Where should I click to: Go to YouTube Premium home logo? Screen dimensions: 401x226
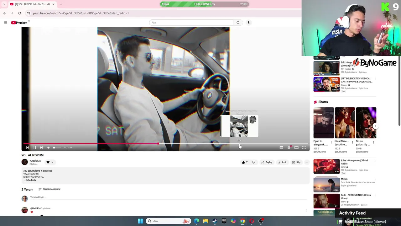19,23
